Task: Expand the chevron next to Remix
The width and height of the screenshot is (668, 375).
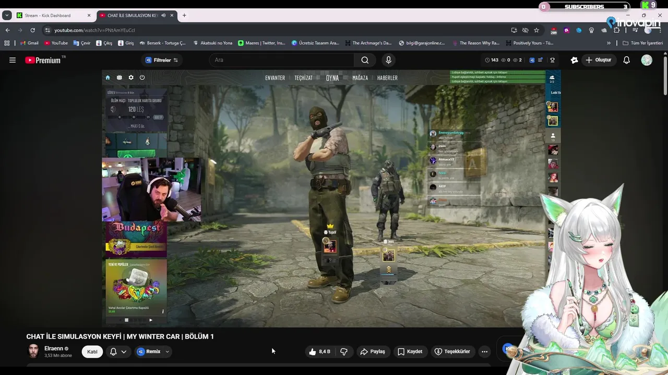Action: [167, 352]
